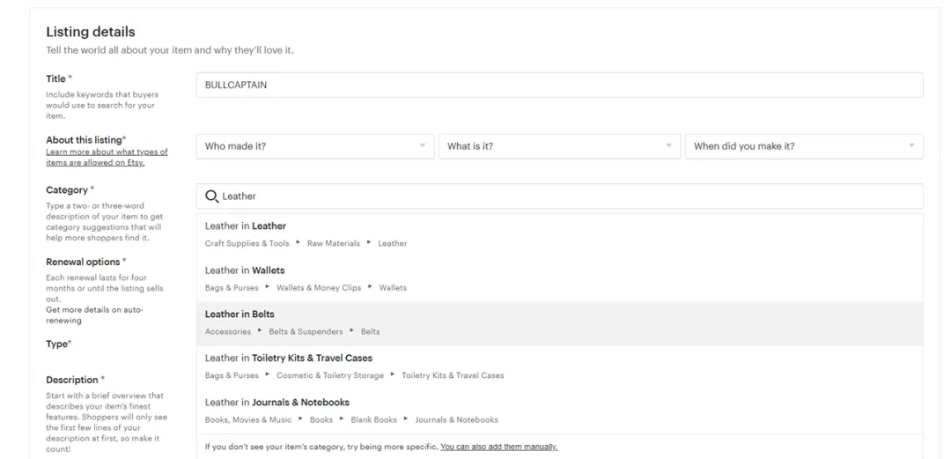Pick the 'Leather in Belts' suggestion
Image resolution: width=951 pixels, height=459 pixels.
coord(240,315)
